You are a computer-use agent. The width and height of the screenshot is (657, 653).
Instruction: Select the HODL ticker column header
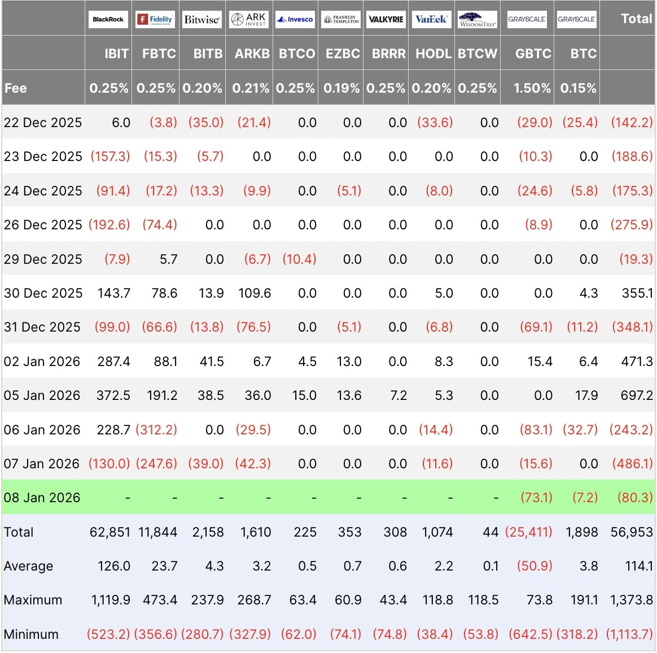click(433, 54)
